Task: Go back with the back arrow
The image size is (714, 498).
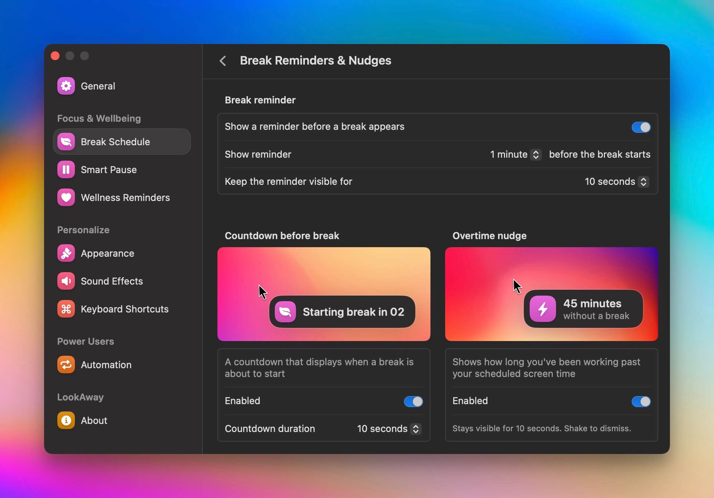Action: pos(223,61)
